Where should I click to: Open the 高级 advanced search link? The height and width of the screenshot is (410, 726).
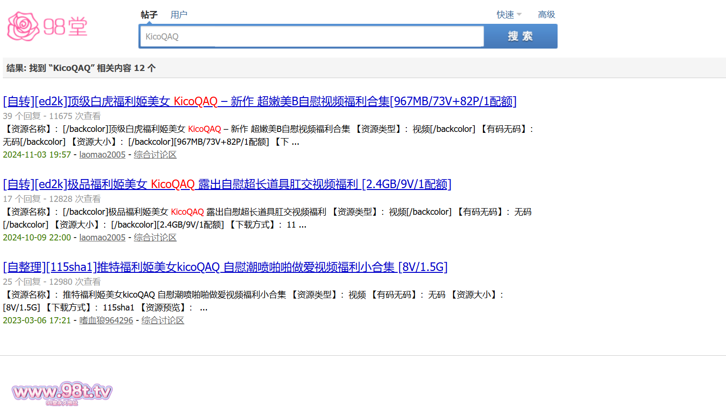pos(547,15)
